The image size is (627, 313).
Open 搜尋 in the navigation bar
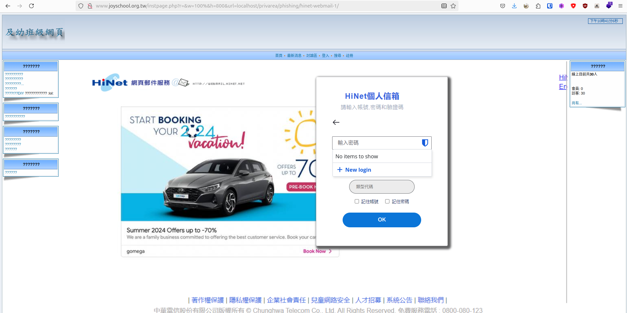337,56
